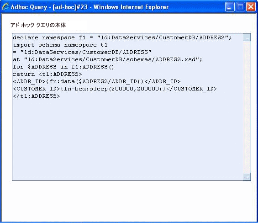Close the Adhoc Query window
Image resolution: width=258 pixels, height=223 pixels.
(251, 7)
